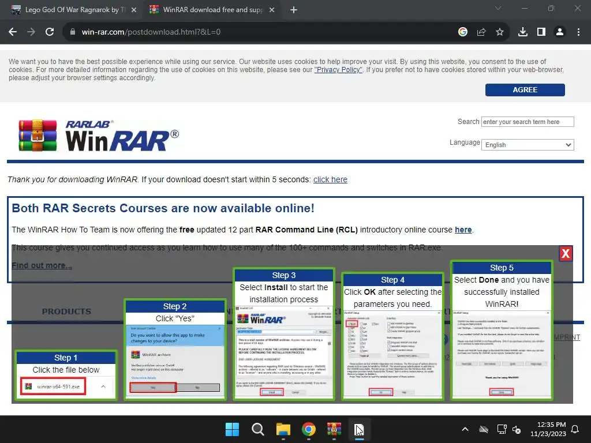Click the forward navigation arrow
The width and height of the screenshot is (591, 443).
pos(31,32)
